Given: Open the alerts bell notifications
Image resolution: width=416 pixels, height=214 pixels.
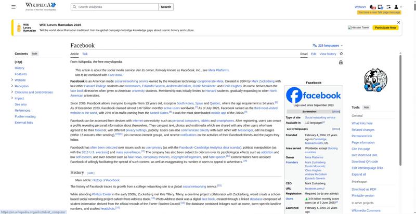Looking at the screenshot, I should pyautogui.click(x=373, y=7).
